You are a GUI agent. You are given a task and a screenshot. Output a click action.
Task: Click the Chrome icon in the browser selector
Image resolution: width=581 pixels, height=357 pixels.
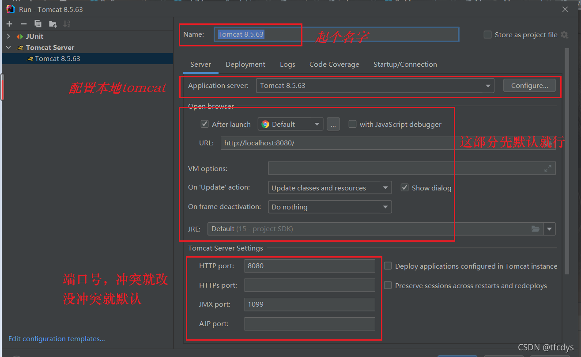tap(265, 124)
